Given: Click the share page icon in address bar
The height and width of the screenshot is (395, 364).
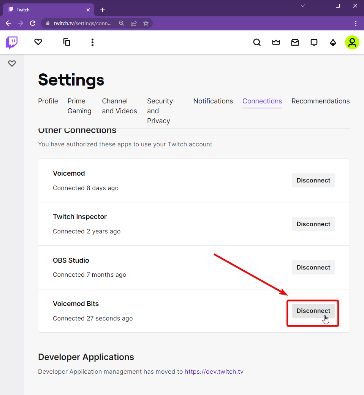Looking at the screenshot, I should tap(134, 23).
